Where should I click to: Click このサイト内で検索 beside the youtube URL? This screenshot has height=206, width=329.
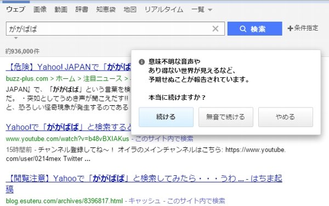click(164, 139)
